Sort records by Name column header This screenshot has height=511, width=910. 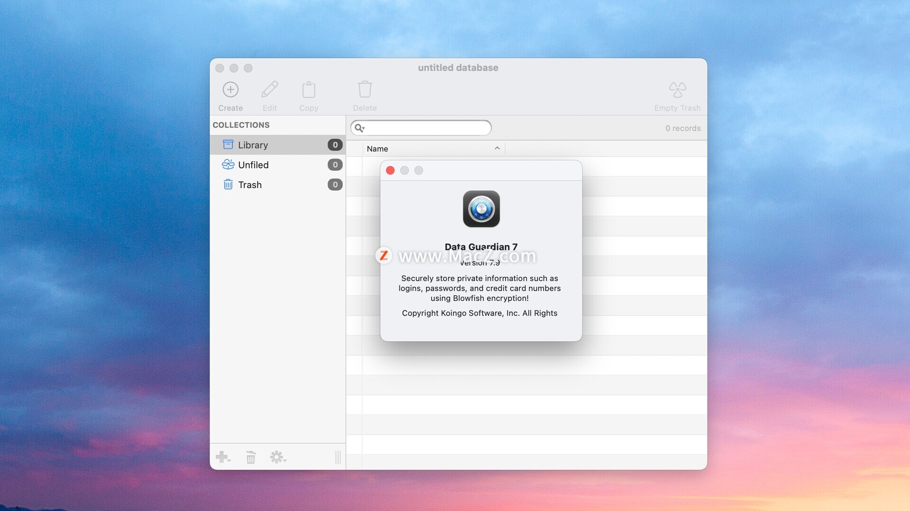point(377,149)
